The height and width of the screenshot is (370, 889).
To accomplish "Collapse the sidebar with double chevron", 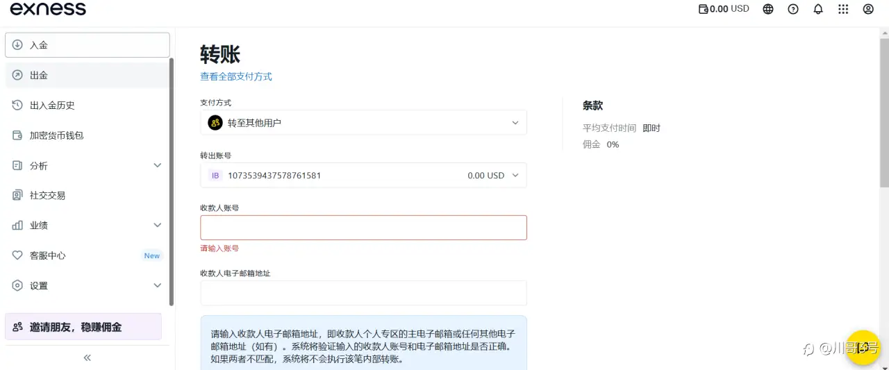I will pos(88,358).
